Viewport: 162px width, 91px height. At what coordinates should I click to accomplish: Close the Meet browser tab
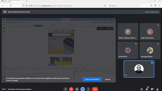point(23,1)
